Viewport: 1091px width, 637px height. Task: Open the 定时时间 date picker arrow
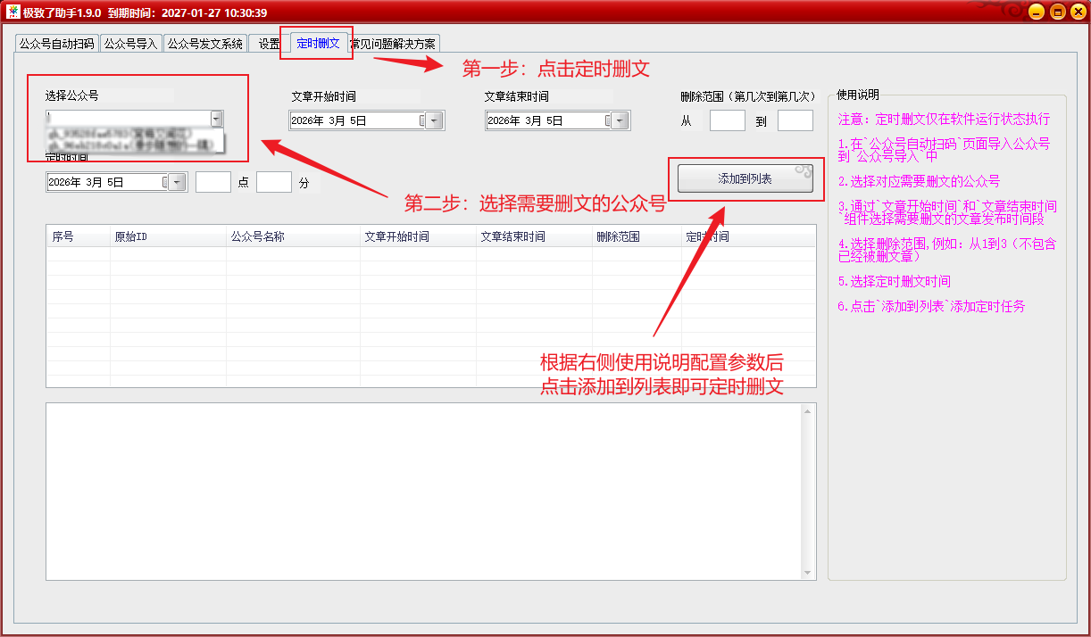coord(177,182)
